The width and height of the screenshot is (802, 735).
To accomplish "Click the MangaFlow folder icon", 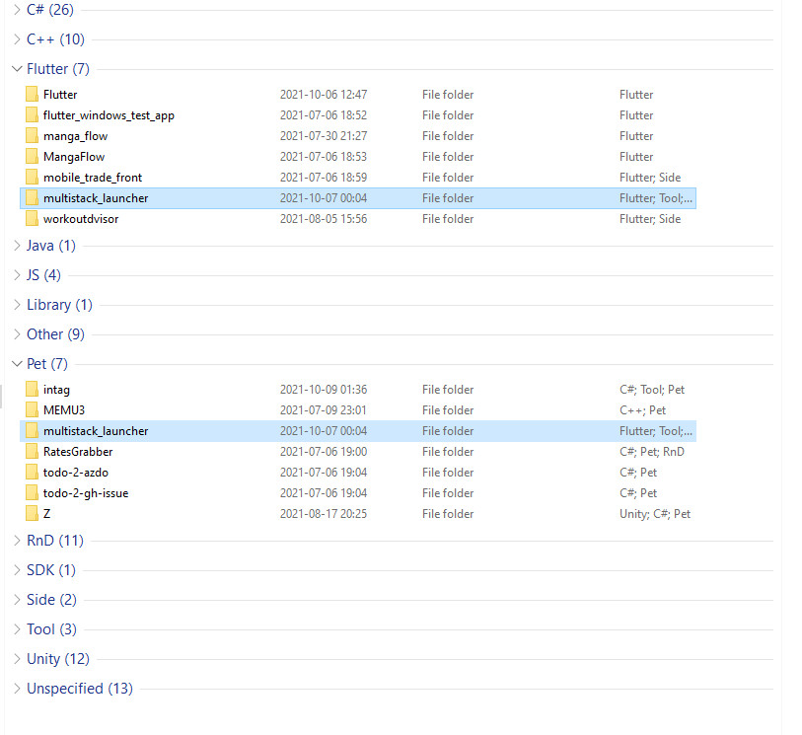I will [32, 157].
